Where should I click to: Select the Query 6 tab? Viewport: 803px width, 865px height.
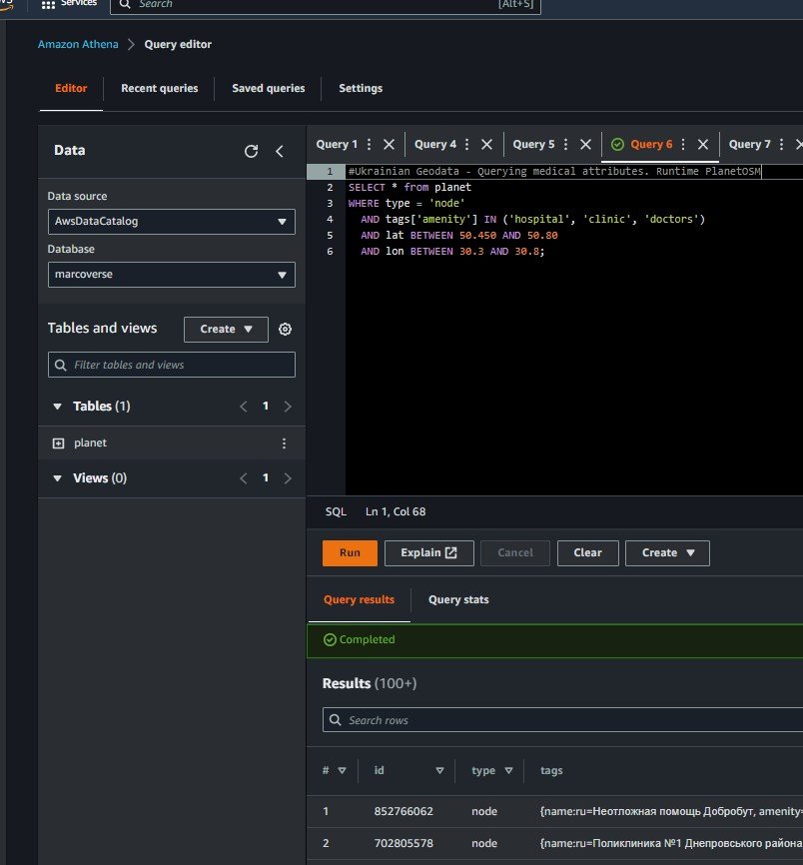[651, 145]
